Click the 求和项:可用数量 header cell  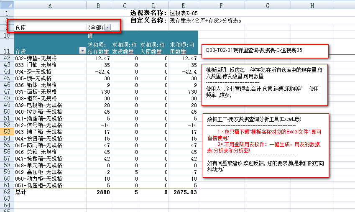[x=184, y=48]
